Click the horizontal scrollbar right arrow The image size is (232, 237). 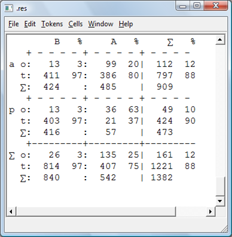click(210, 211)
